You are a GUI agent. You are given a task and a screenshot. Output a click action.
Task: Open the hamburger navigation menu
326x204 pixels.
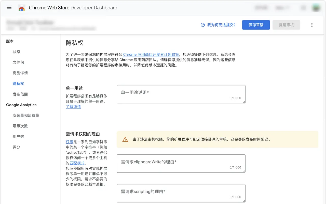tap(9, 8)
